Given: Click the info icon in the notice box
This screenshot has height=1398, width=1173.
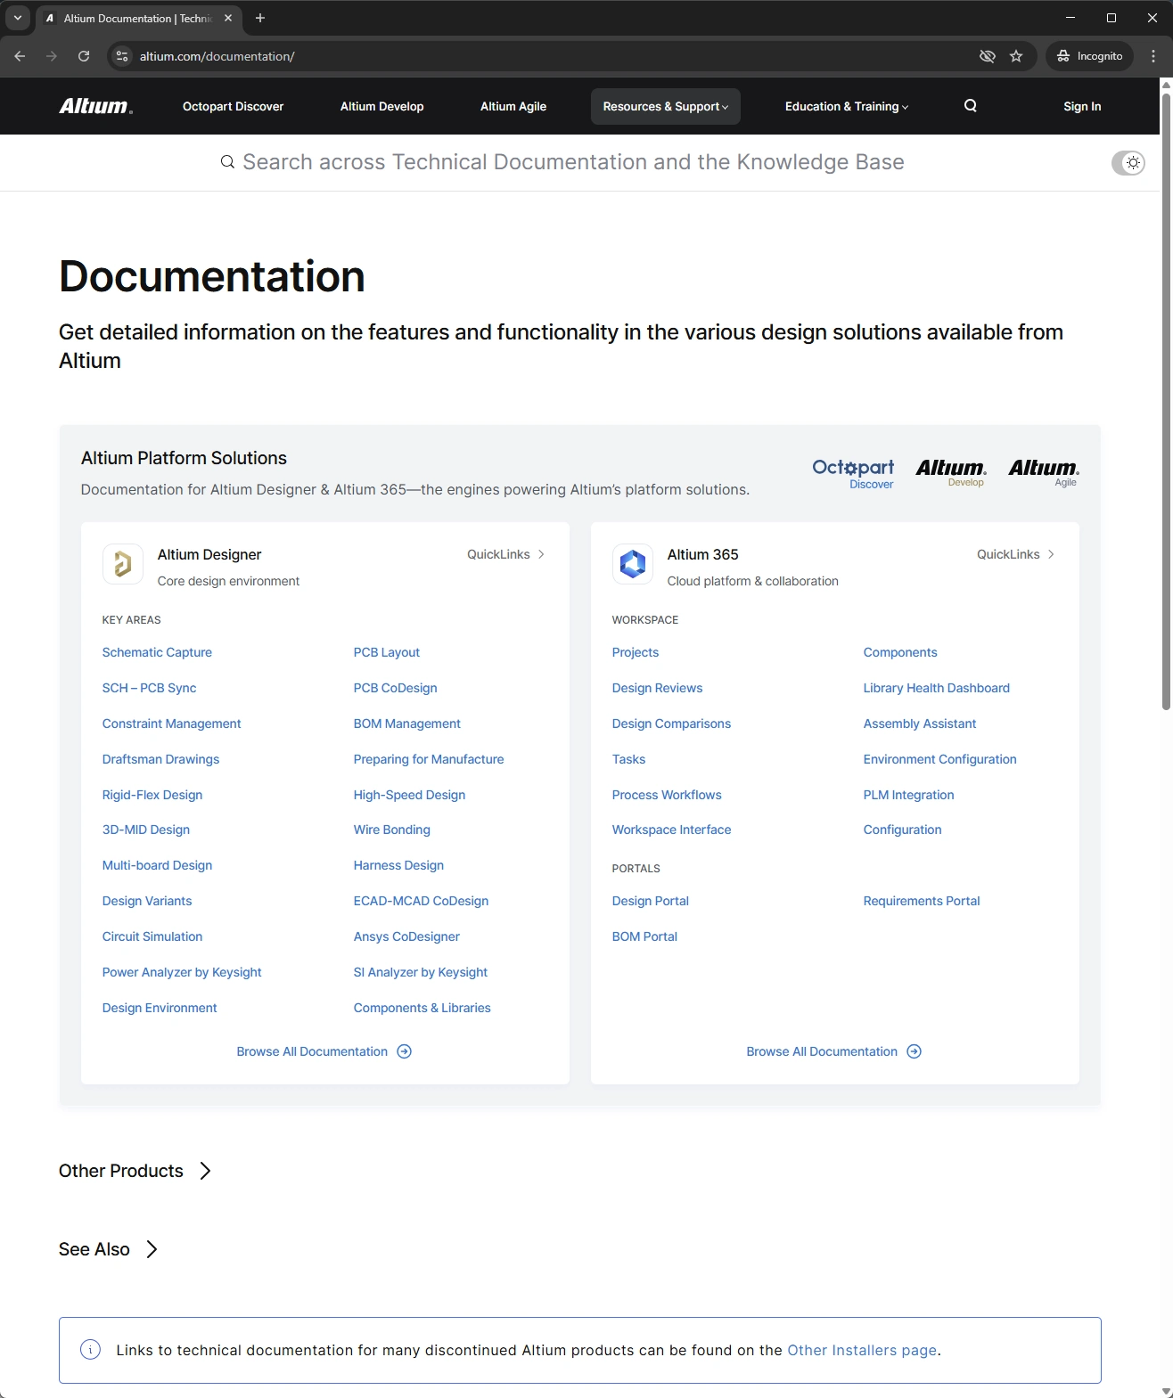Looking at the screenshot, I should pos(91,1350).
